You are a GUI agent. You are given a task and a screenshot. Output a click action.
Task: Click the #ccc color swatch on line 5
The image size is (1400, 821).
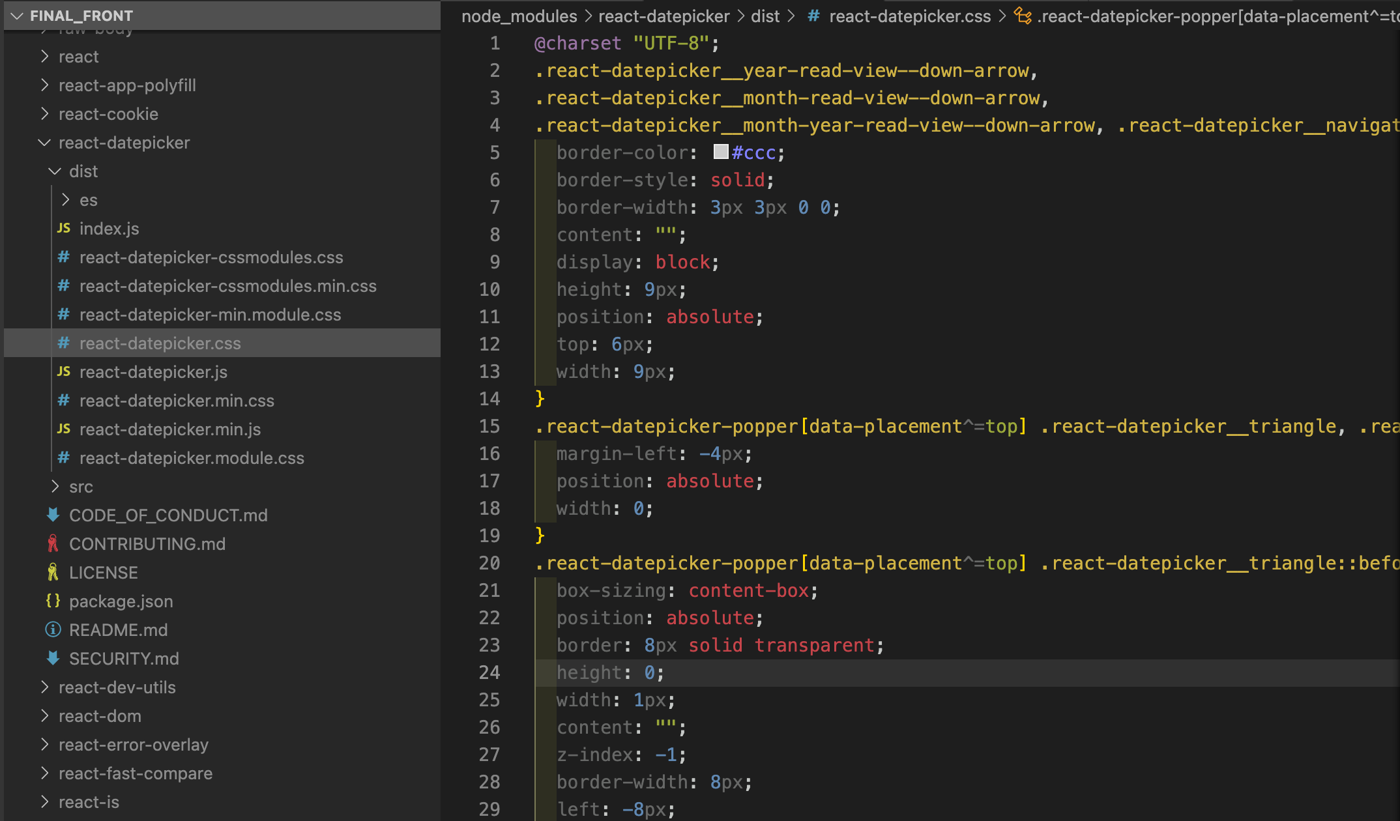[720, 152]
